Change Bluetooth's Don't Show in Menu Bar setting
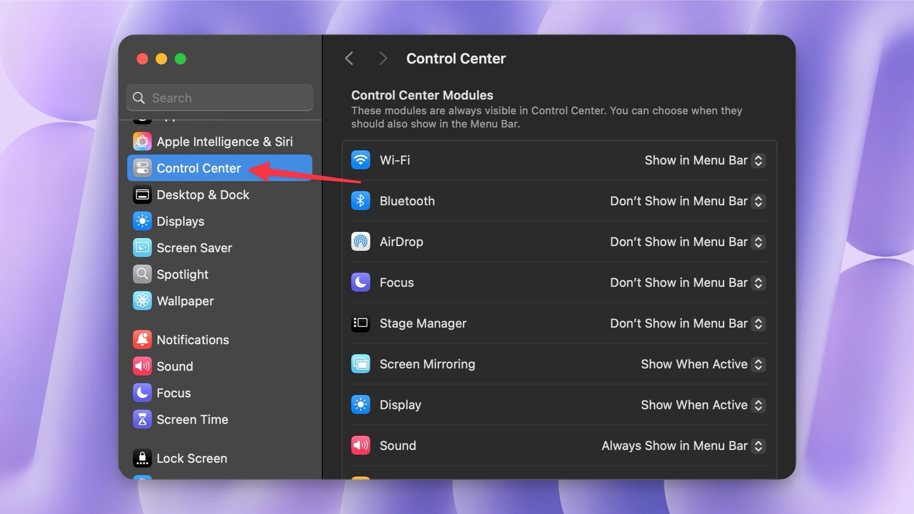This screenshot has height=514, width=914. point(757,201)
